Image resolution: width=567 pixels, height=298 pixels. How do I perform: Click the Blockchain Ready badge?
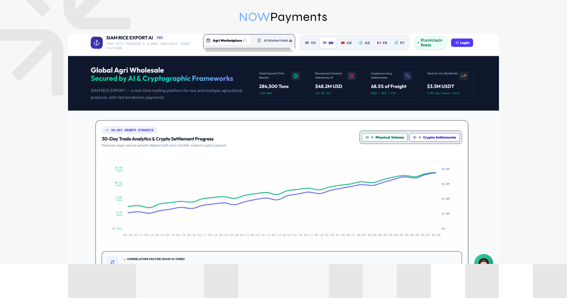(x=430, y=43)
